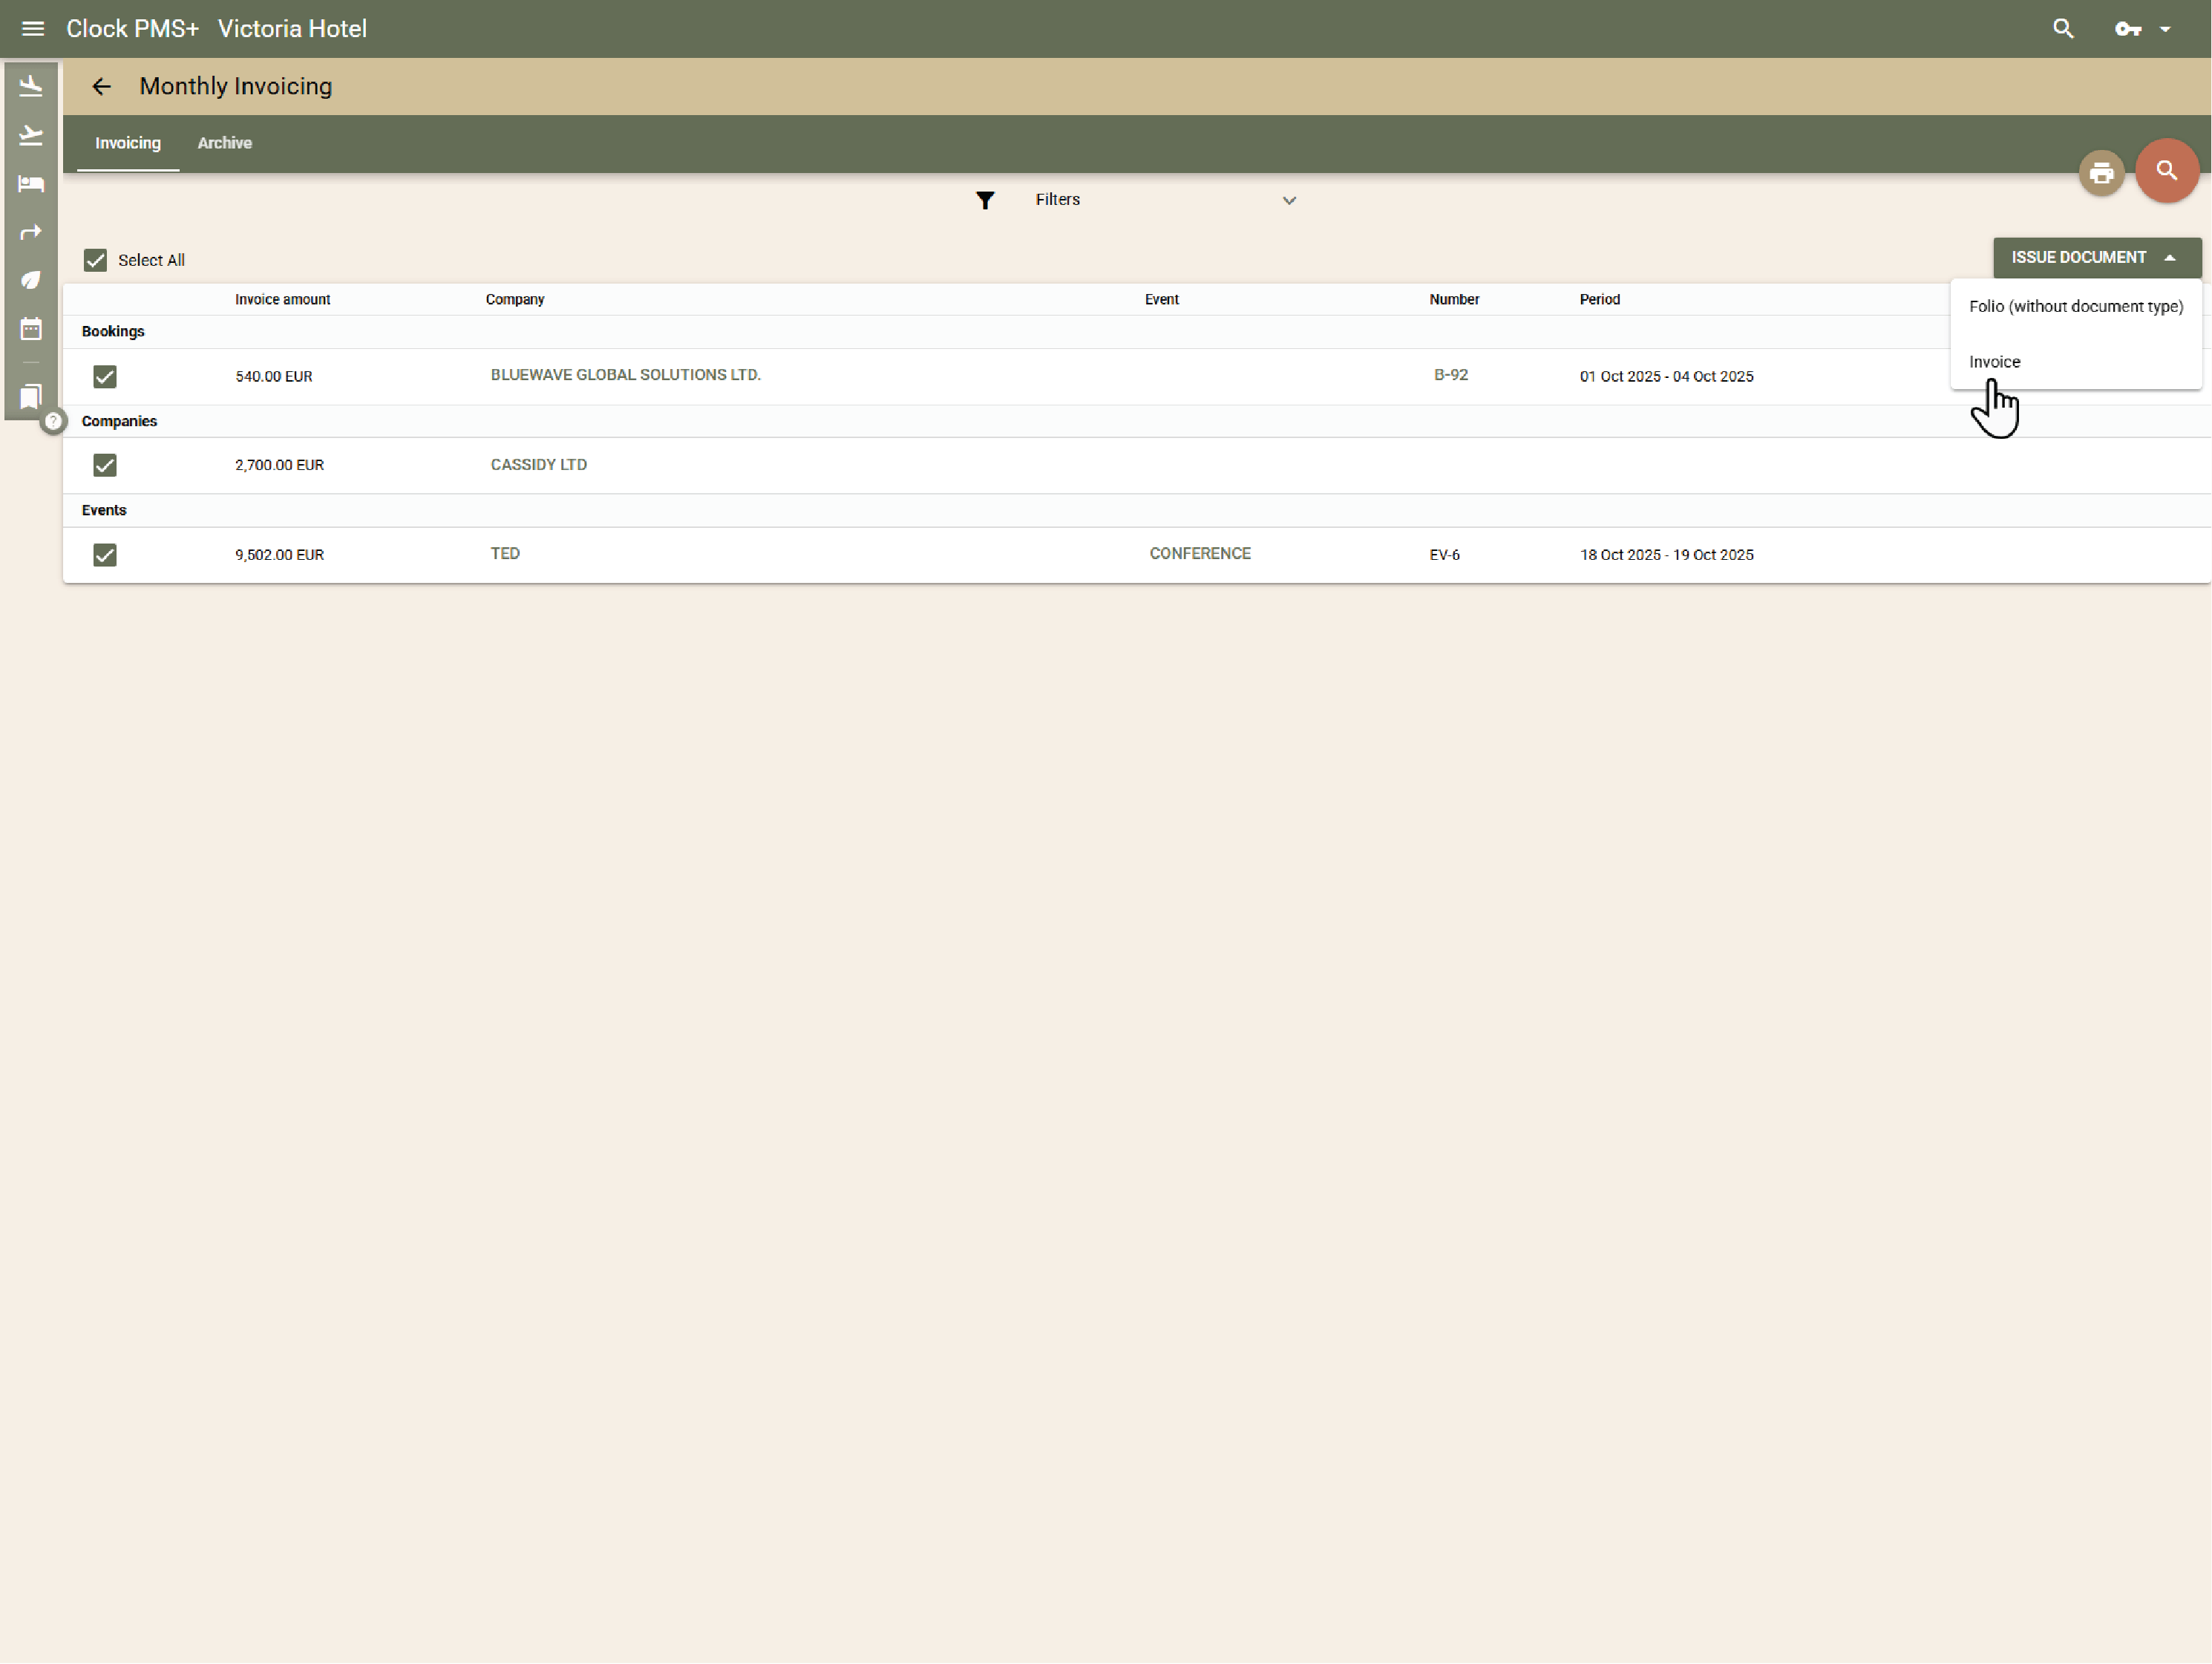Select the arrivals plane landing icon
This screenshot has height=1664, width=2212.
tap(30, 85)
